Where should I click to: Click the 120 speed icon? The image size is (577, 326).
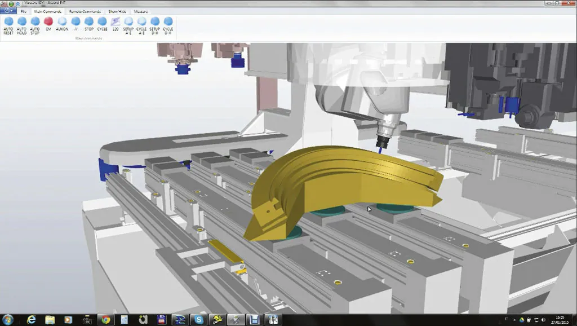[x=116, y=21]
